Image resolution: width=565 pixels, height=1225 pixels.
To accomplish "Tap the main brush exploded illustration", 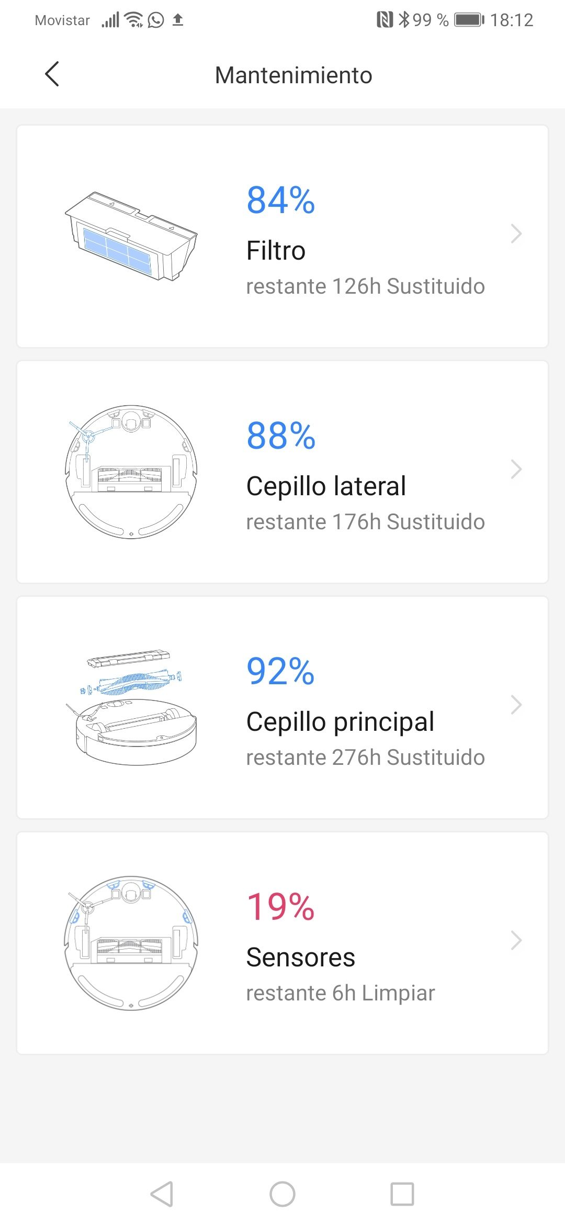I will pos(131,707).
